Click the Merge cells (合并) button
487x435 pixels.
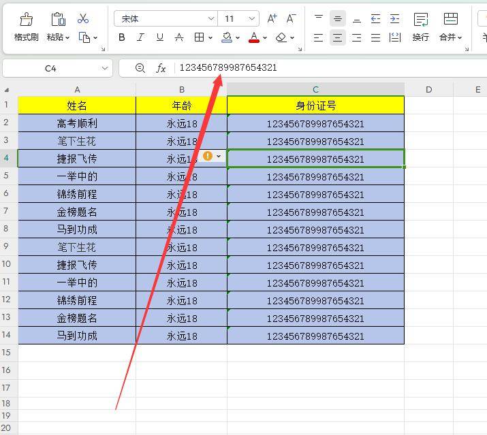pyautogui.click(x=451, y=27)
